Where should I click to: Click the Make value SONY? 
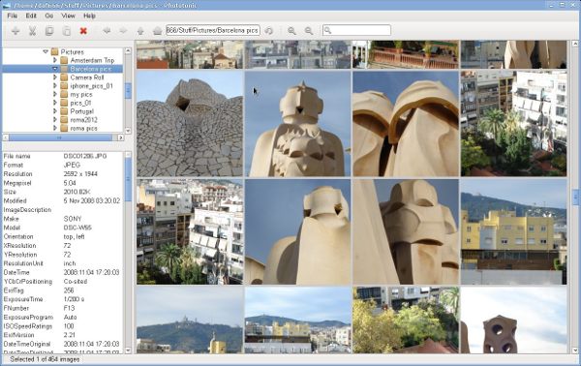tap(73, 219)
